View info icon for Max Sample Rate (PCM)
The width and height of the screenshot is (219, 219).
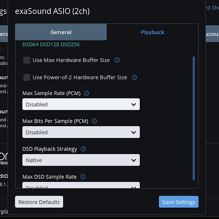pos(87,93)
